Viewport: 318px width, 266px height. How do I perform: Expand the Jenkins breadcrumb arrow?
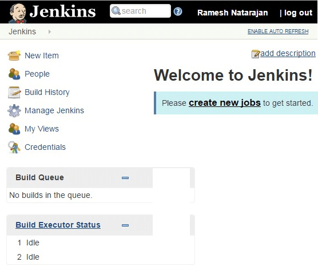pos(50,31)
